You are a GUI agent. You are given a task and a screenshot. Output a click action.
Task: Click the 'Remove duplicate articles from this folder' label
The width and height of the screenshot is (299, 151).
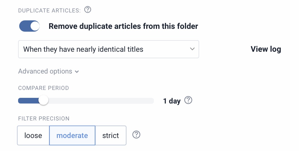click(x=123, y=26)
